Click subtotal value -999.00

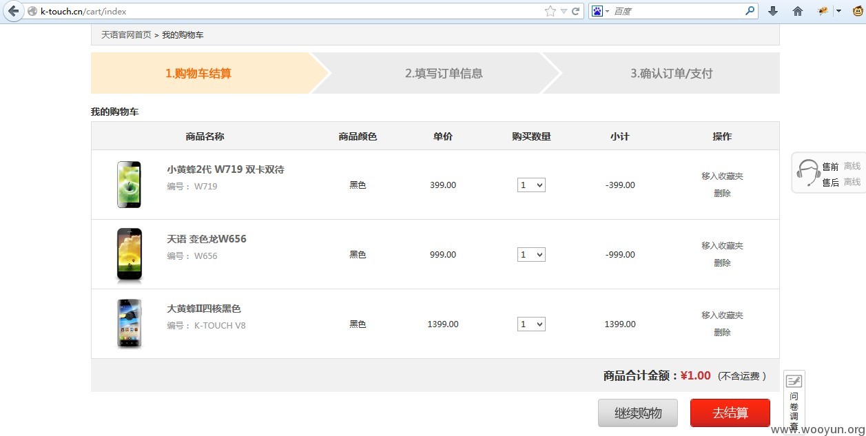pos(620,254)
